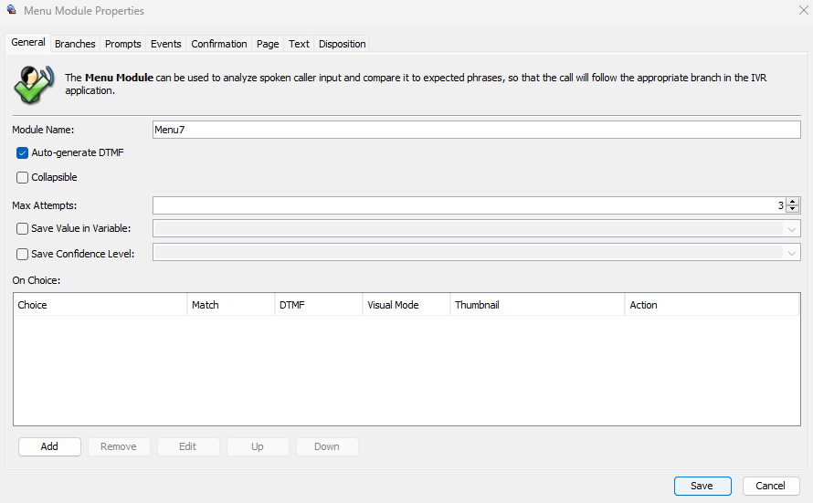
Task: Click the Up button
Action: click(258, 446)
